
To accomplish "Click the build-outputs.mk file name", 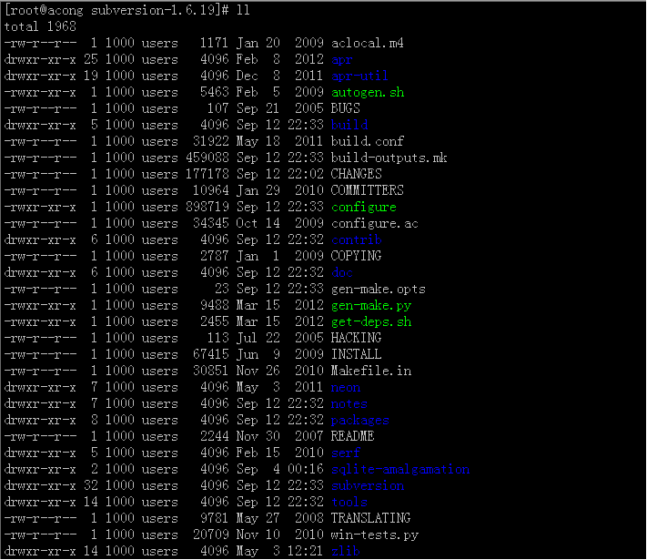I will (389, 158).
